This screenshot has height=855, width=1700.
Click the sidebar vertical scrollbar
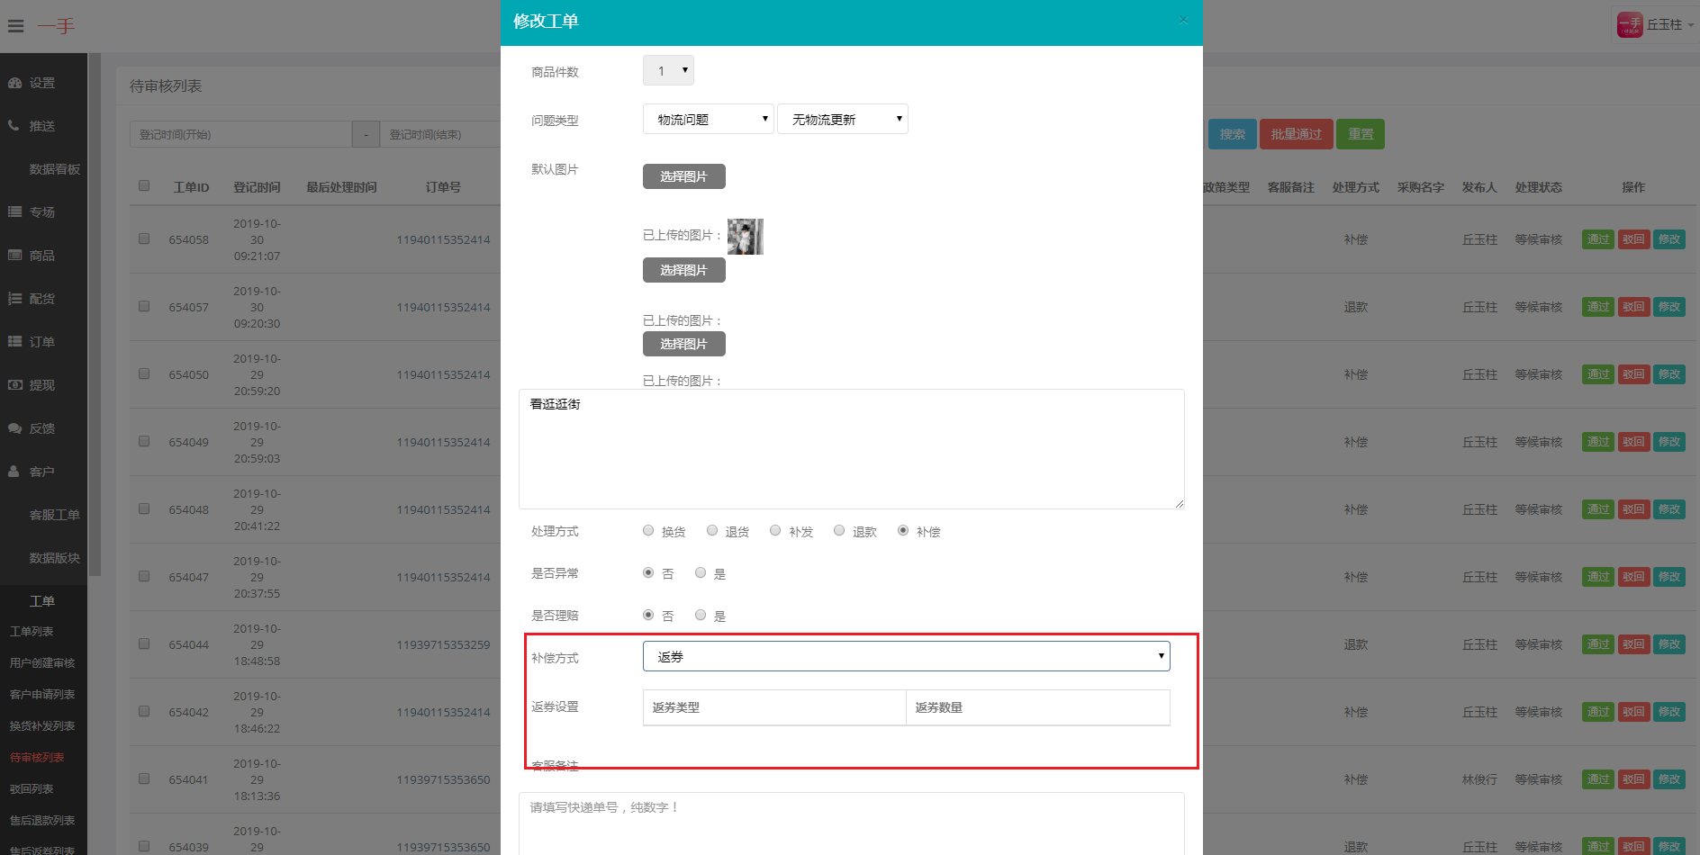[x=95, y=315]
